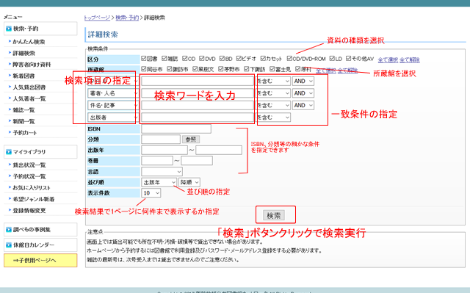Select 詳細検索 in the sidebar menu
470x293 pixels.
[24, 53]
